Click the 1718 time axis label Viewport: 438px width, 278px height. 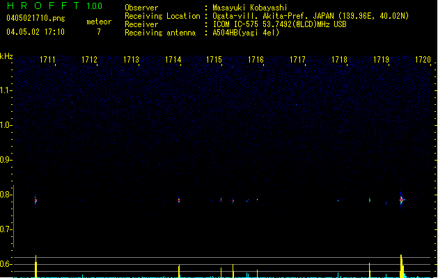click(339, 60)
